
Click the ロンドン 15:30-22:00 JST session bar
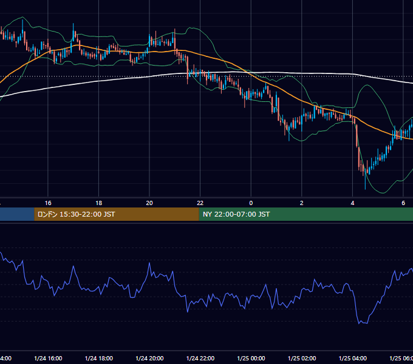tap(117, 214)
